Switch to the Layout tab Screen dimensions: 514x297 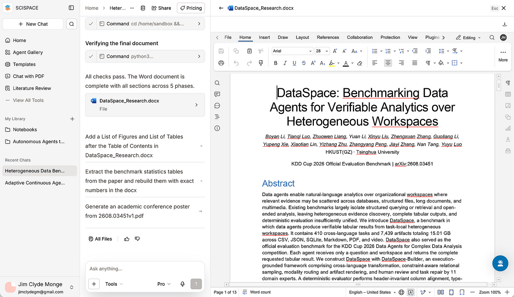(x=302, y=37)
